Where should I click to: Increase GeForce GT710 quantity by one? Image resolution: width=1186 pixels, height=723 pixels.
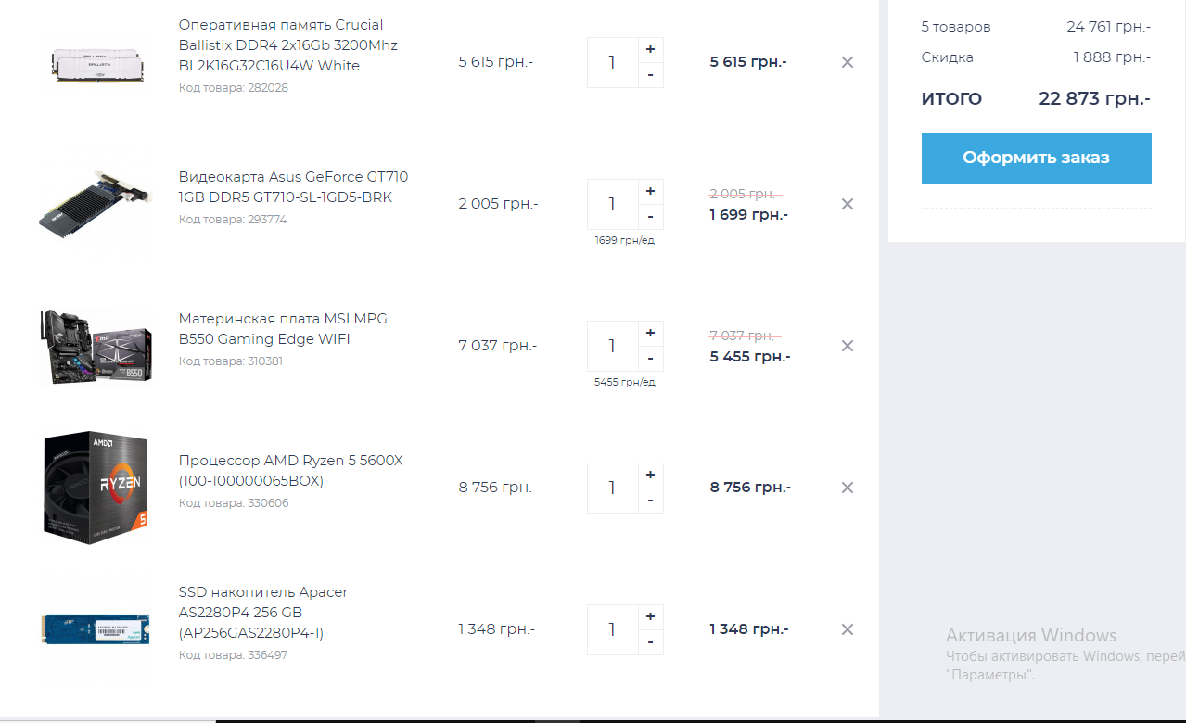[x=650, y=191]
